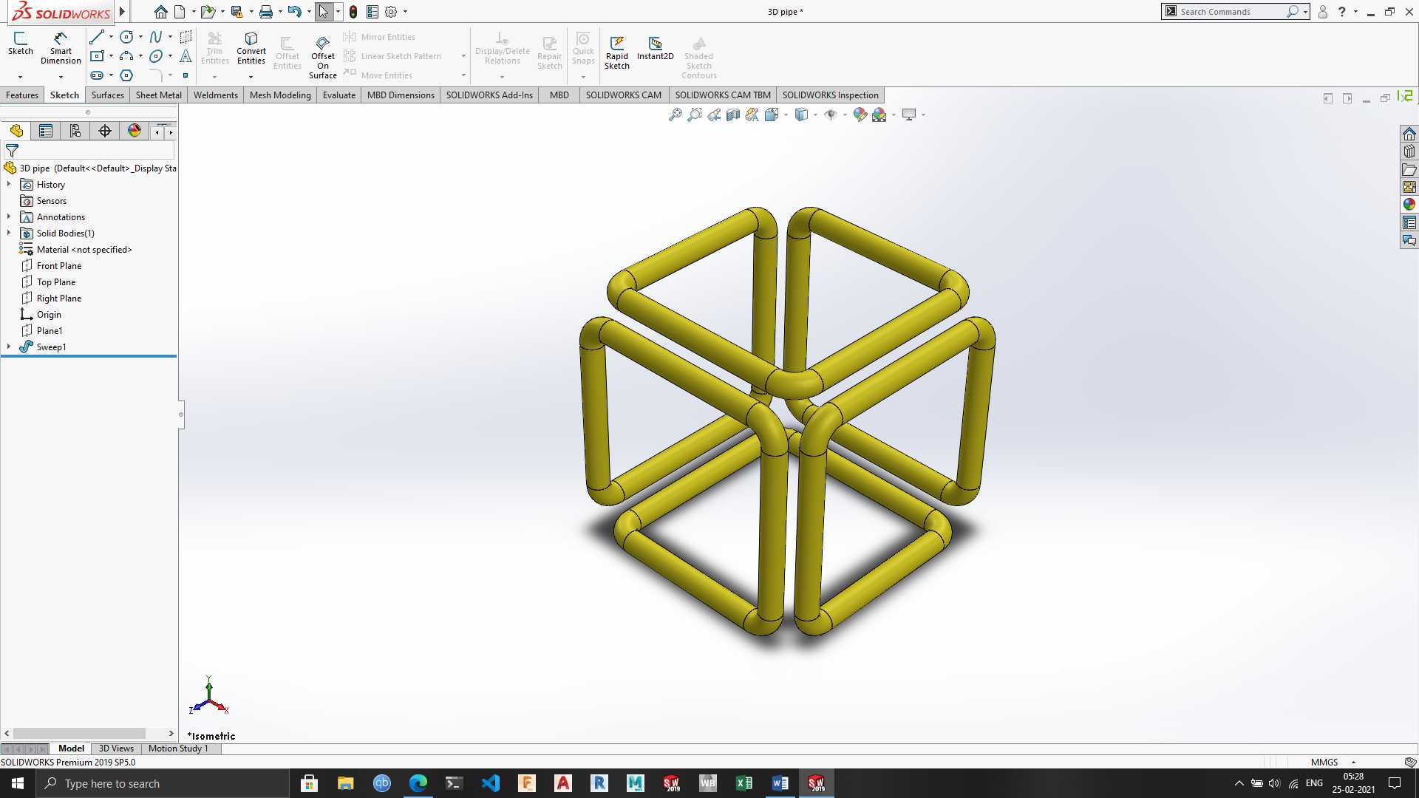Viewport: 1419px width, 798px height.
Task: Open the Weldments tab
Action: pos(216,95)
